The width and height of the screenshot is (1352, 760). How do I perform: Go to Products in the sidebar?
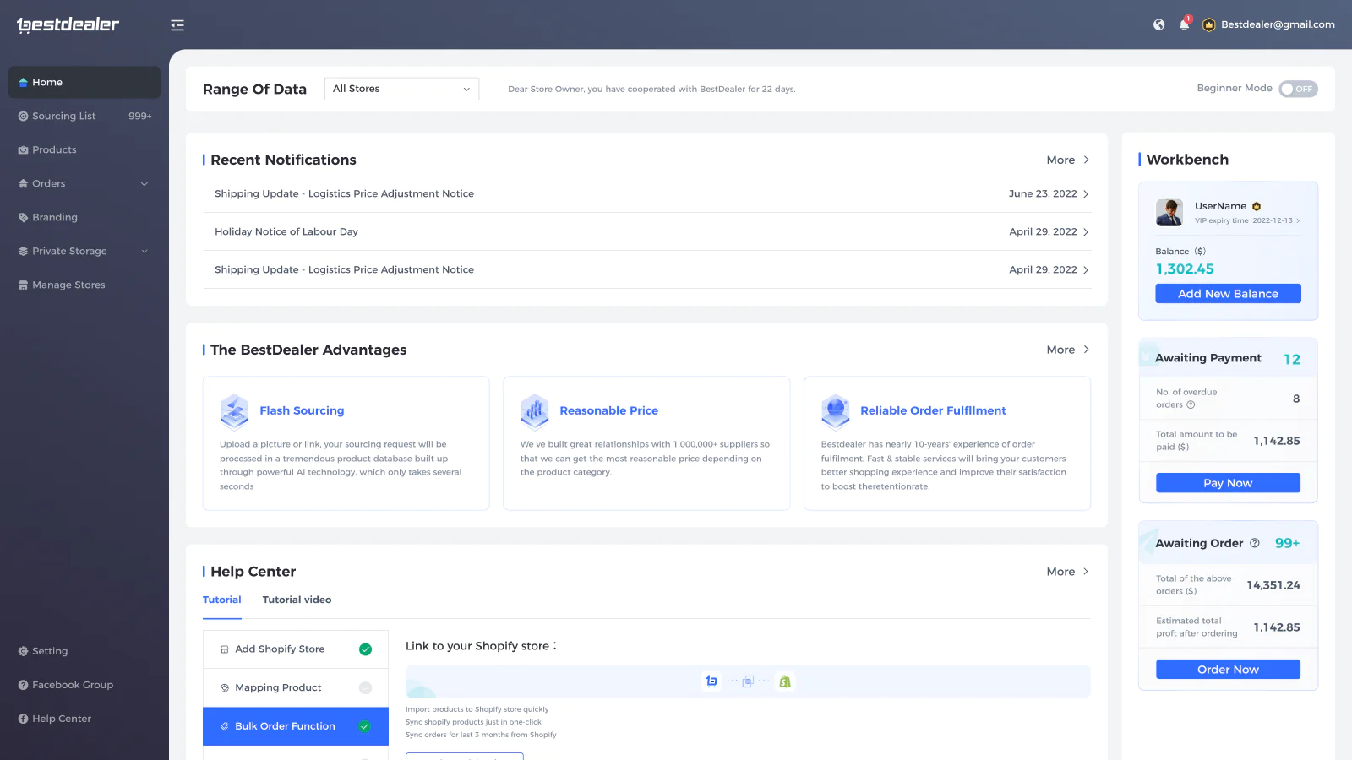pyautogui.click(x=84, y=149)
